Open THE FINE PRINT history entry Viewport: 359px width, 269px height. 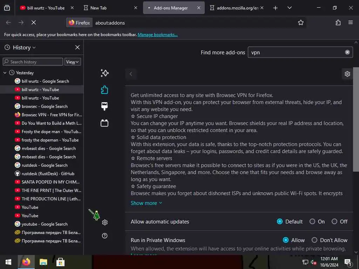pos(42,190)
